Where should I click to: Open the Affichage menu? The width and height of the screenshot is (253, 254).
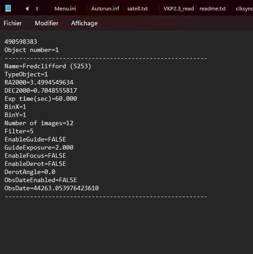point(84,24)
